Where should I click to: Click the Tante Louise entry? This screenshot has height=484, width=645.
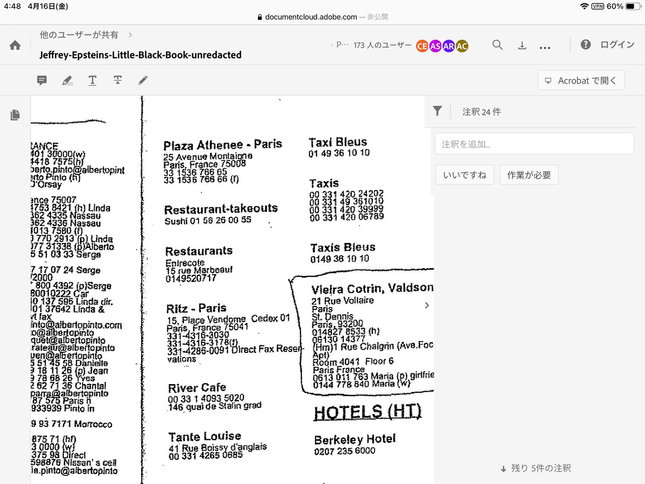coord(205,437)
